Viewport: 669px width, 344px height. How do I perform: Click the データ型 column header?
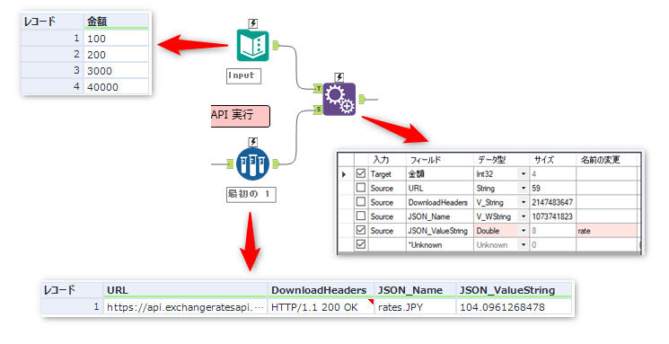(502, 160)
